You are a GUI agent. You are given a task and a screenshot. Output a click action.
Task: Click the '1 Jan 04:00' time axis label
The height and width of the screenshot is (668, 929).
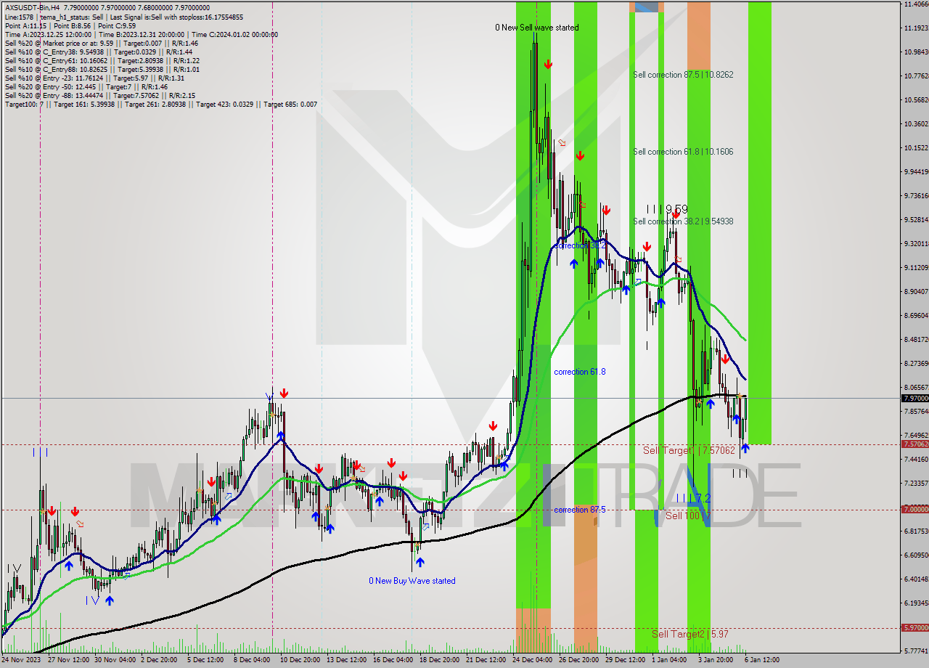(x=669, y=660)
